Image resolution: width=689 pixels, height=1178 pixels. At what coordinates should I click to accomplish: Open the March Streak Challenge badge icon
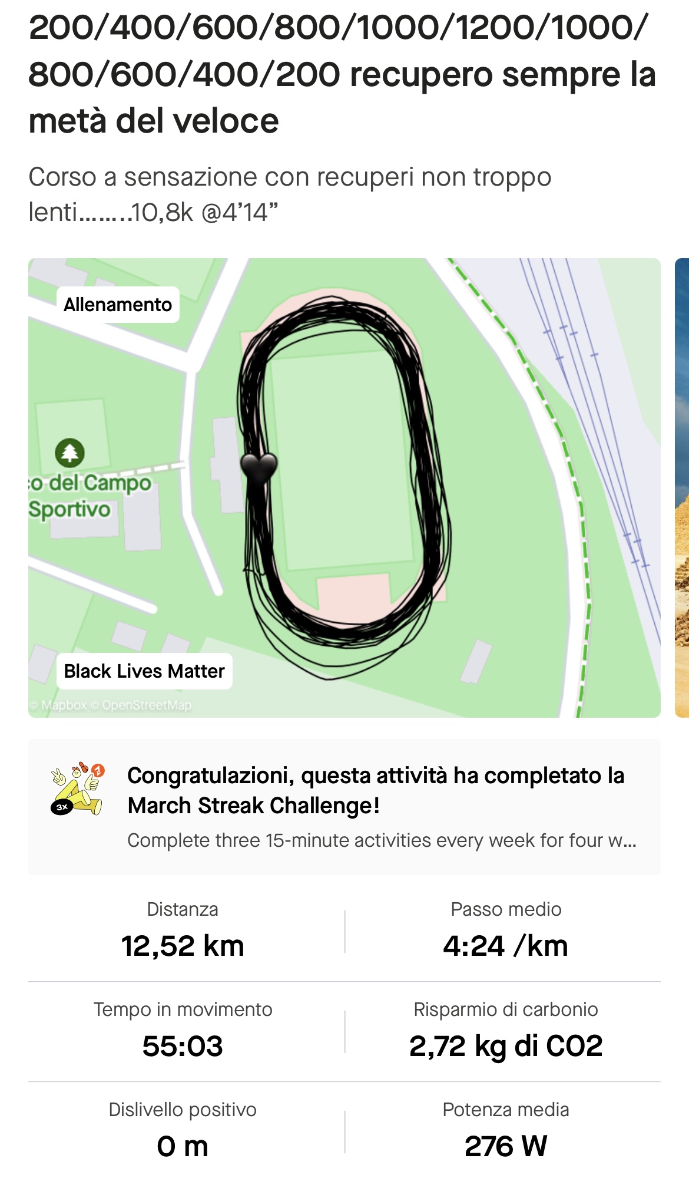pos(77,788)
